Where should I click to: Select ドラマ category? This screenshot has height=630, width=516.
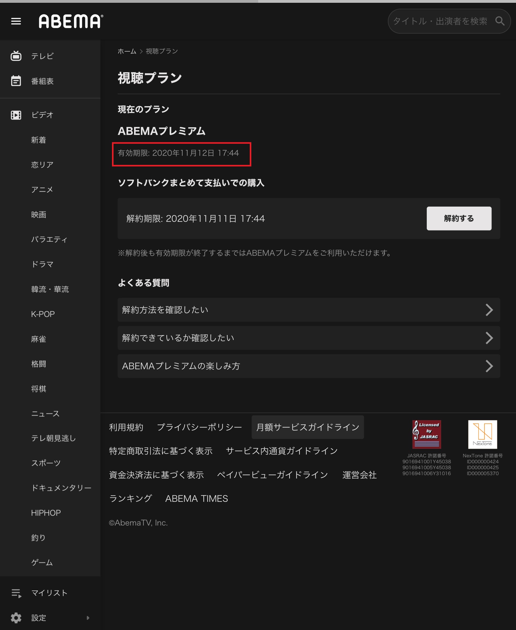coord(43,264)
